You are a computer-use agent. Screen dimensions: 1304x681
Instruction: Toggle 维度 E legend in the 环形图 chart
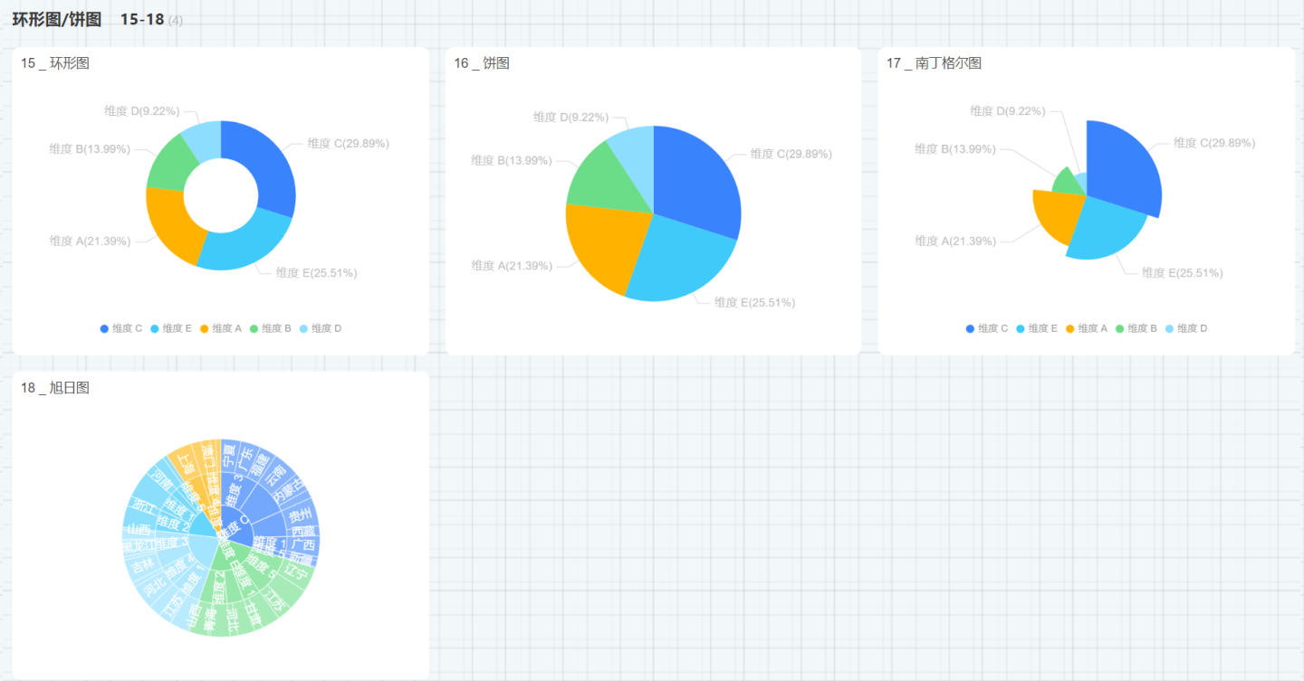pos(171,328)
